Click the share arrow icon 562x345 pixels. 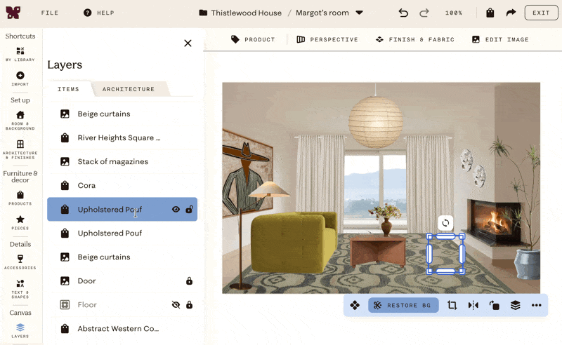pos(511,13)
